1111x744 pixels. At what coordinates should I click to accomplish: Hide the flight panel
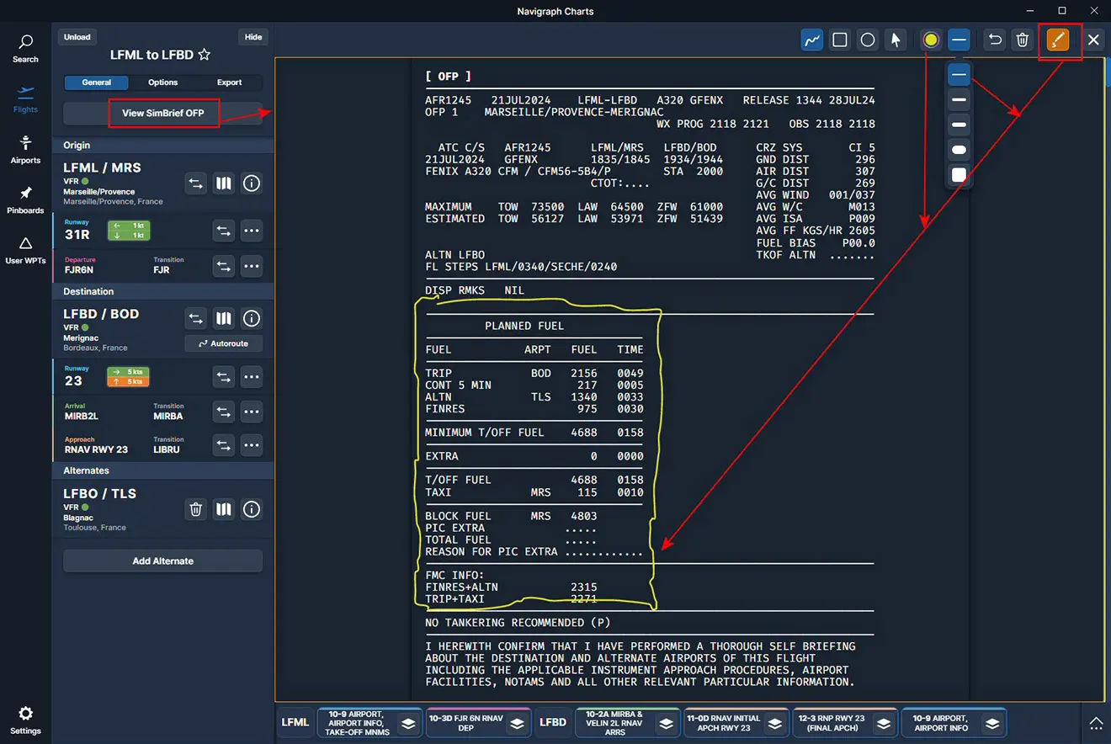253,37
